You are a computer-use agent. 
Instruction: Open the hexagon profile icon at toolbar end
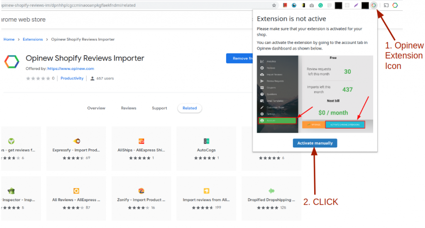point(395,5)
